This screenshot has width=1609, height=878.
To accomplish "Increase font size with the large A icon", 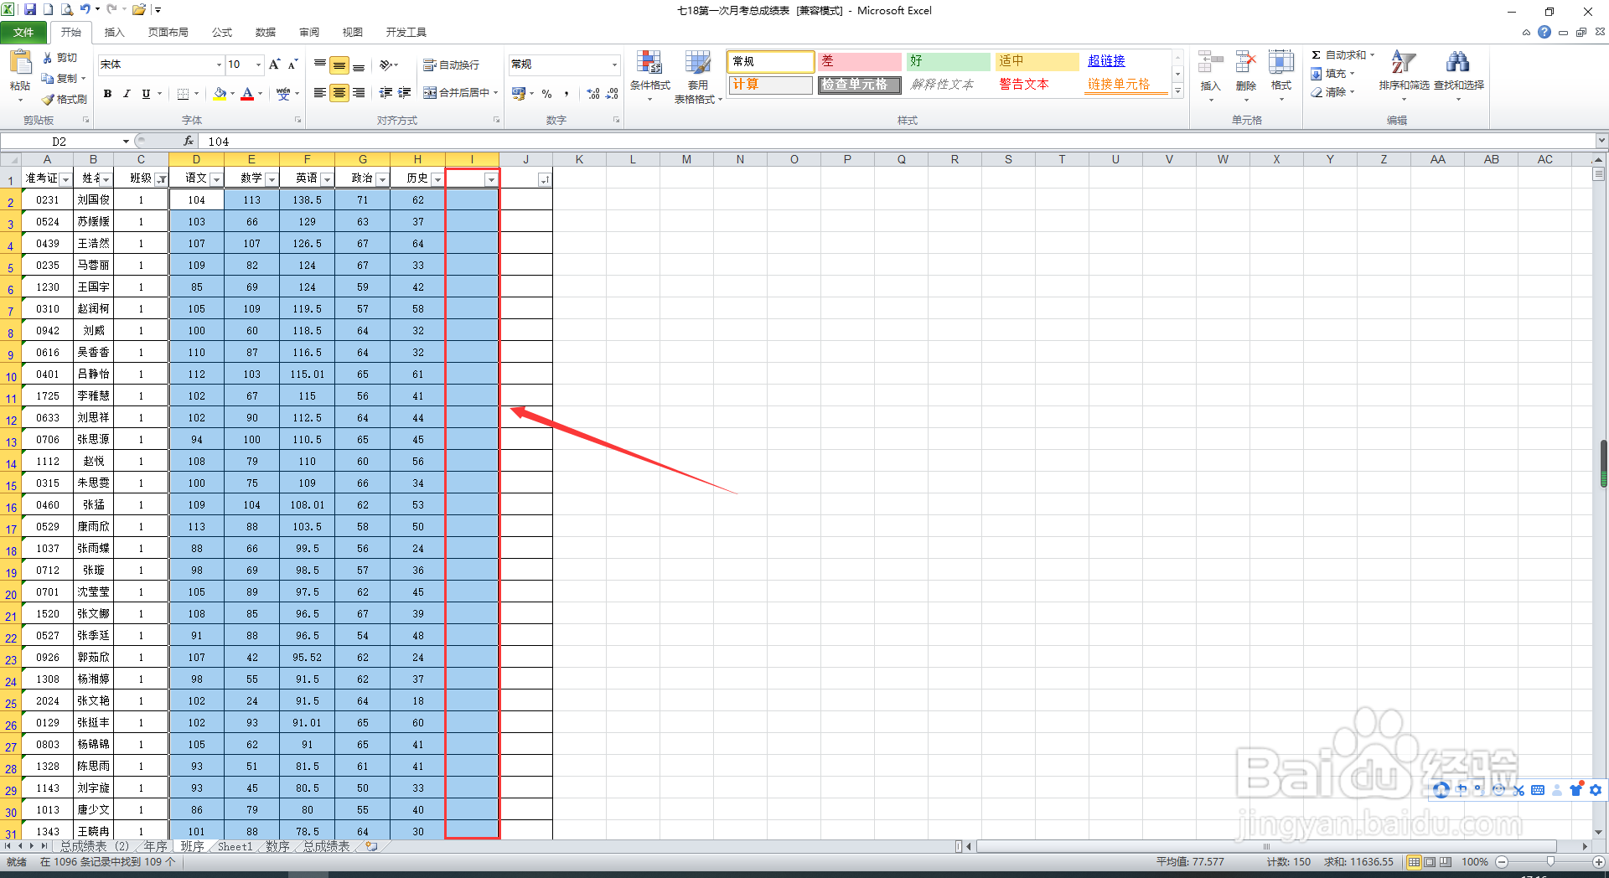I will tap(274, 65).
